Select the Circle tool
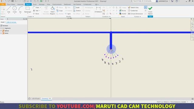Viewport: 194px width, 109px height. click(15, 10)
